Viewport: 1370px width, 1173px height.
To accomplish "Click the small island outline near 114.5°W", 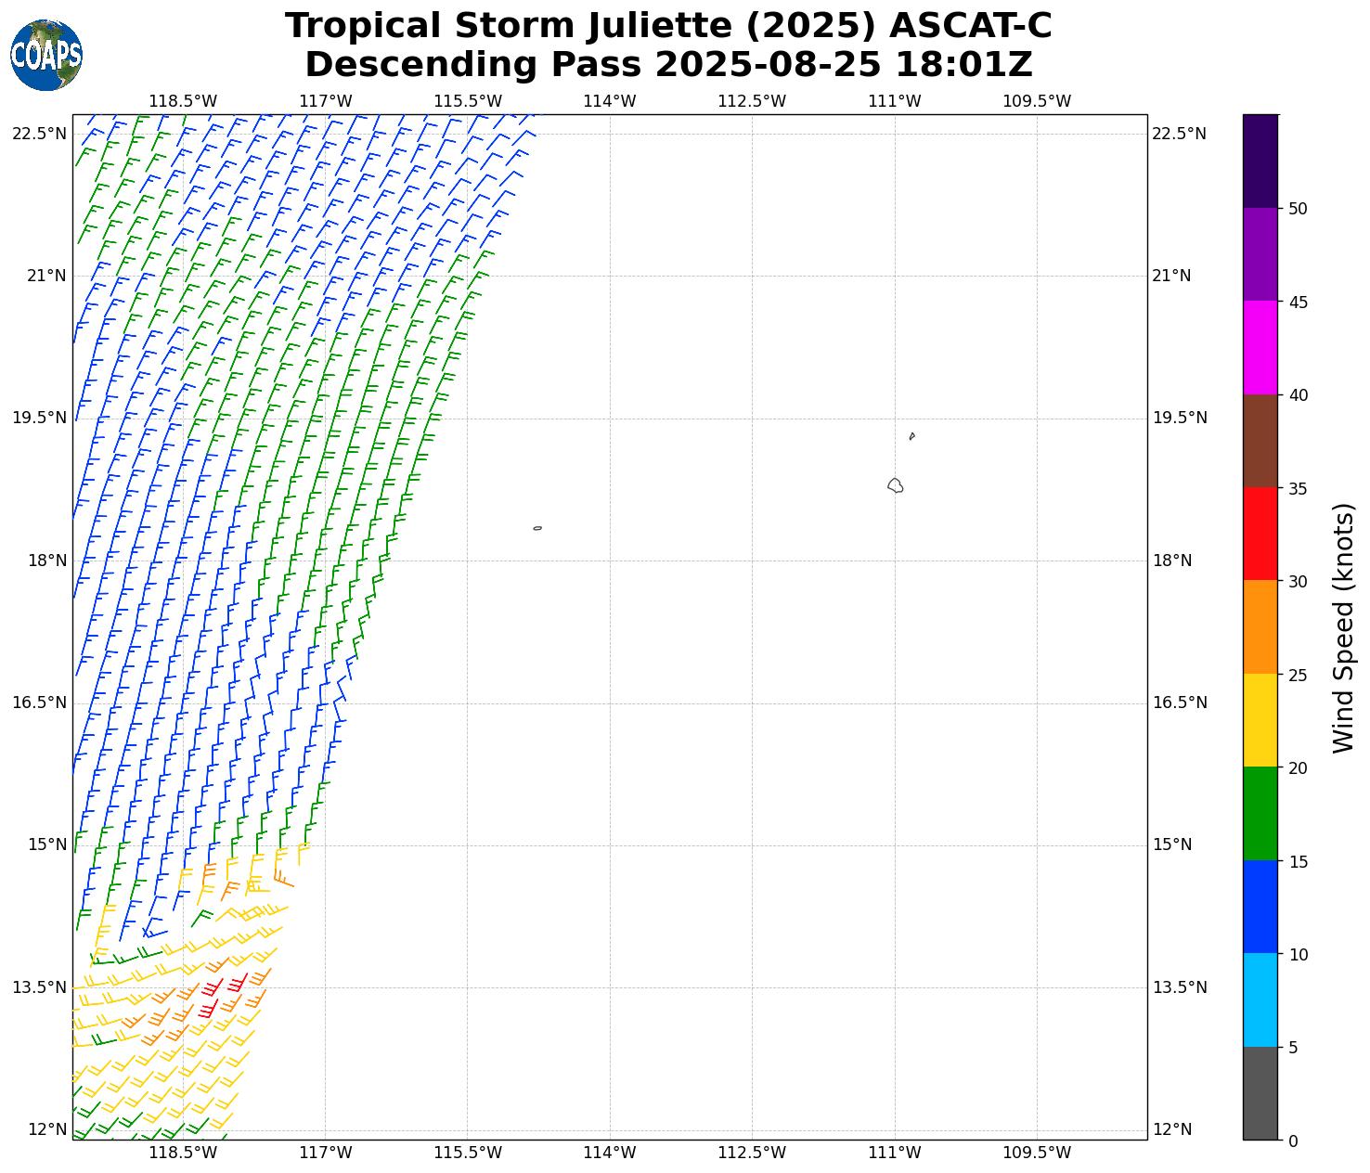I will 537,528.
